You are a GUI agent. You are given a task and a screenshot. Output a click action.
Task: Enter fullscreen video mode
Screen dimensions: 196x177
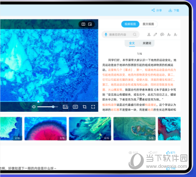(93, 107)
